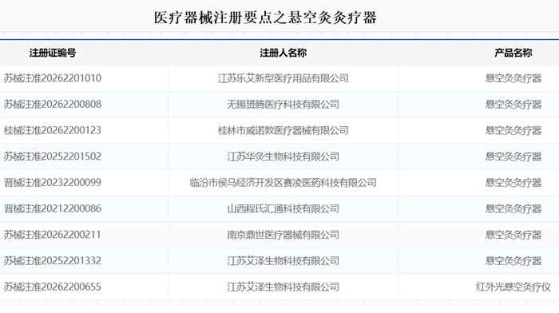The height and width of the screenshot is (313, 559).
Task: Select registration number 苏械注准20262200211
Action: coord(53,235)
